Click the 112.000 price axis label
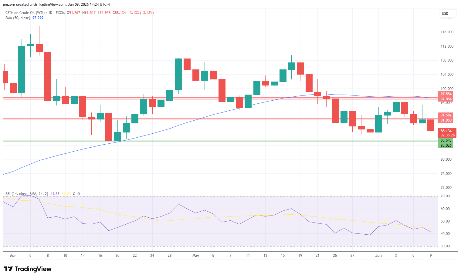The height and width of the screenshot is (278, 461). coord(447,46)
